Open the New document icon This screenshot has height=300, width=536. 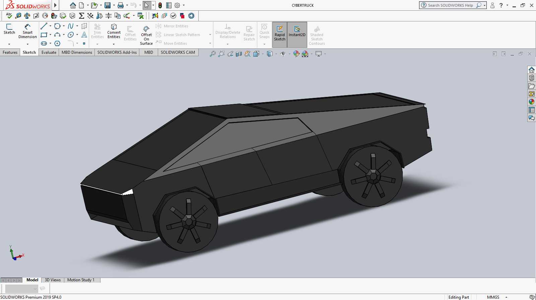coord(81,5)
